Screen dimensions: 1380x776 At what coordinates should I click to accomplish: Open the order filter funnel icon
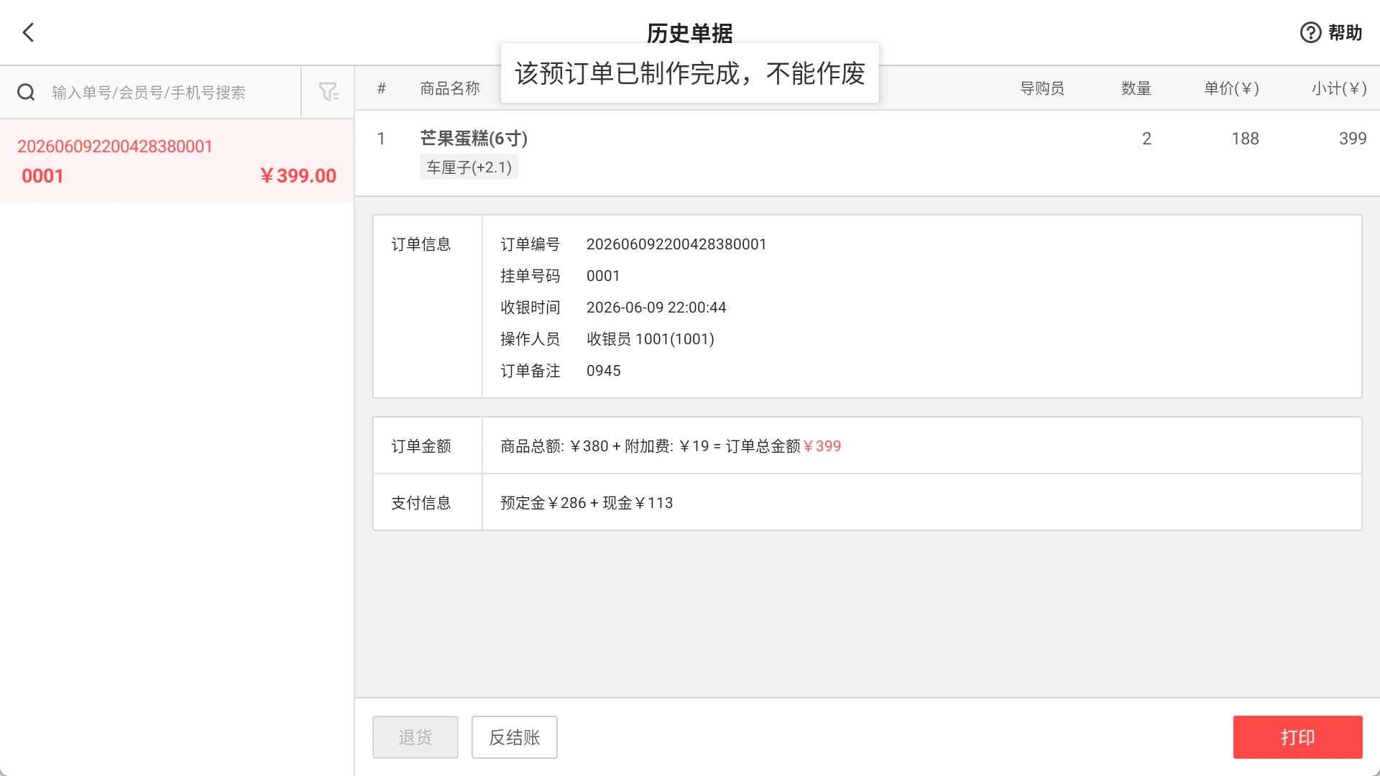(328, 92)
